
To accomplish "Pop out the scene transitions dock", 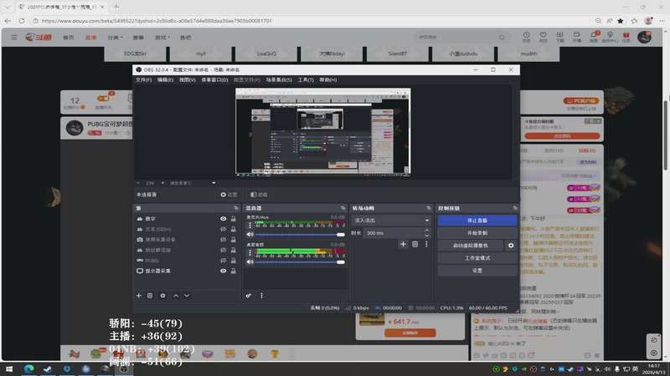I will (429, 208).
